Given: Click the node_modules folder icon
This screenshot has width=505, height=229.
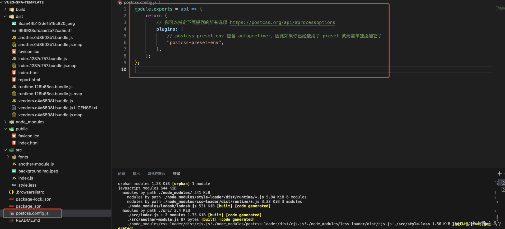Looking at the screenshot, I should (x=12, y=122).
